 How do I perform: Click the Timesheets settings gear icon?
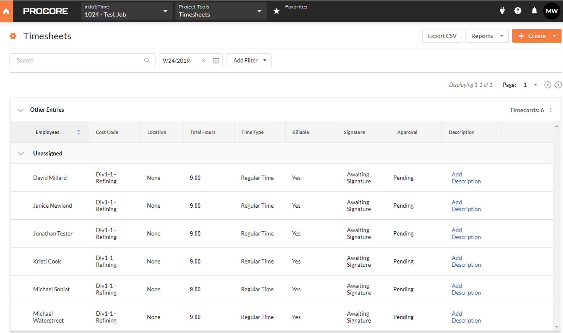pyautogui.click(x=12, y=36)
